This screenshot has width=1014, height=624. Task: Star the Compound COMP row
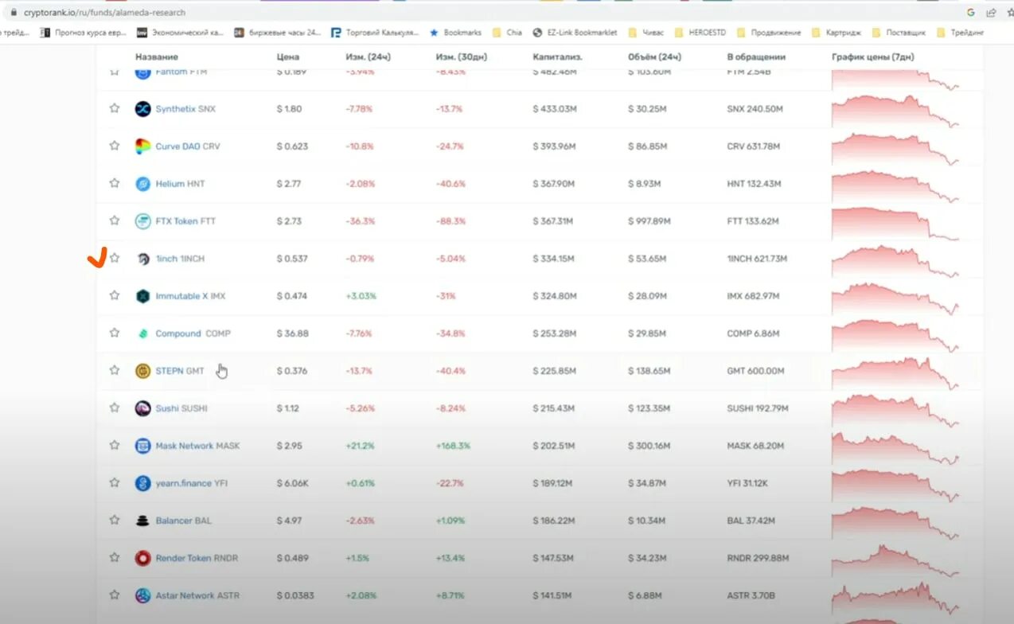point(115,333)
